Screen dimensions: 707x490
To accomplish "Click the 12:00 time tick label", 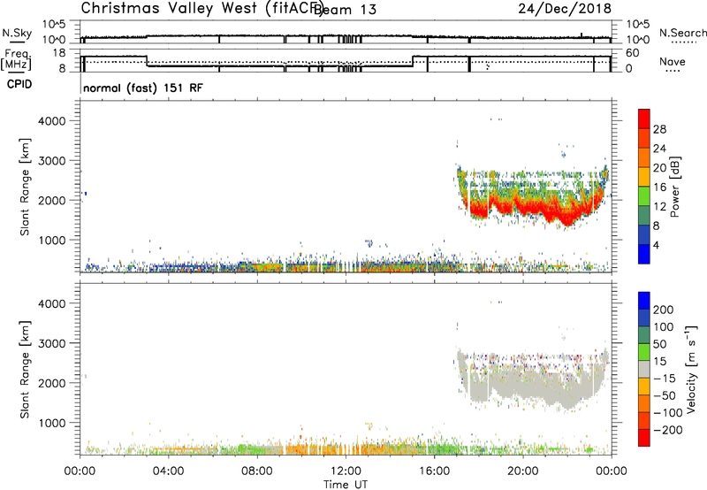I will coord(346,471).
